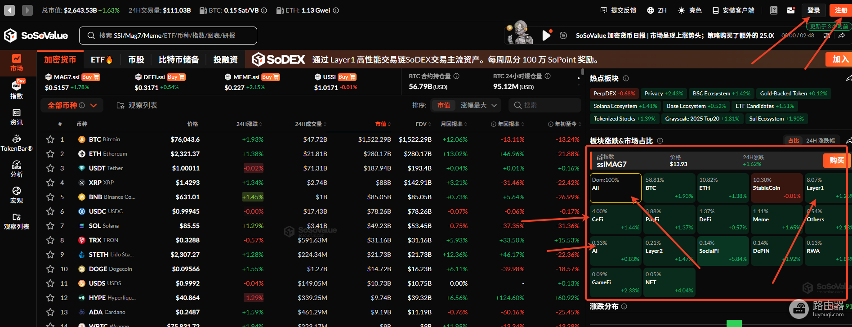The image size is (852, 327).
Task: Star DOGE Dogecoin to watchlist
Action: (x=50, y=269)
